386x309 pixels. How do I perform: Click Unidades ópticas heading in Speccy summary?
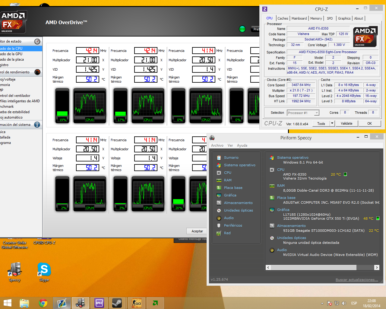click(291, 238)
